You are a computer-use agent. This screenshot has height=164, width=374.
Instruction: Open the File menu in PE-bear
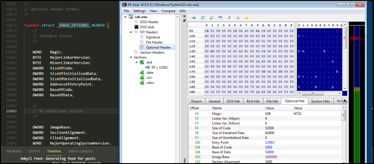pos(127,11)
